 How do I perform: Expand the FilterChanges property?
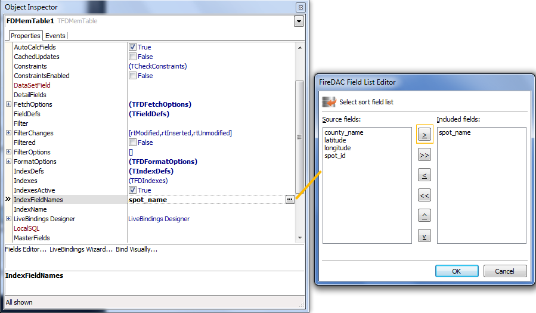coord(8,132)
